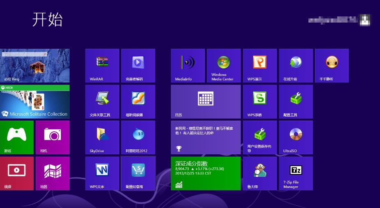Open SkyDrive tile
Image resolution: width=380 pixels, height=208 pixels.
coord(102,137)
